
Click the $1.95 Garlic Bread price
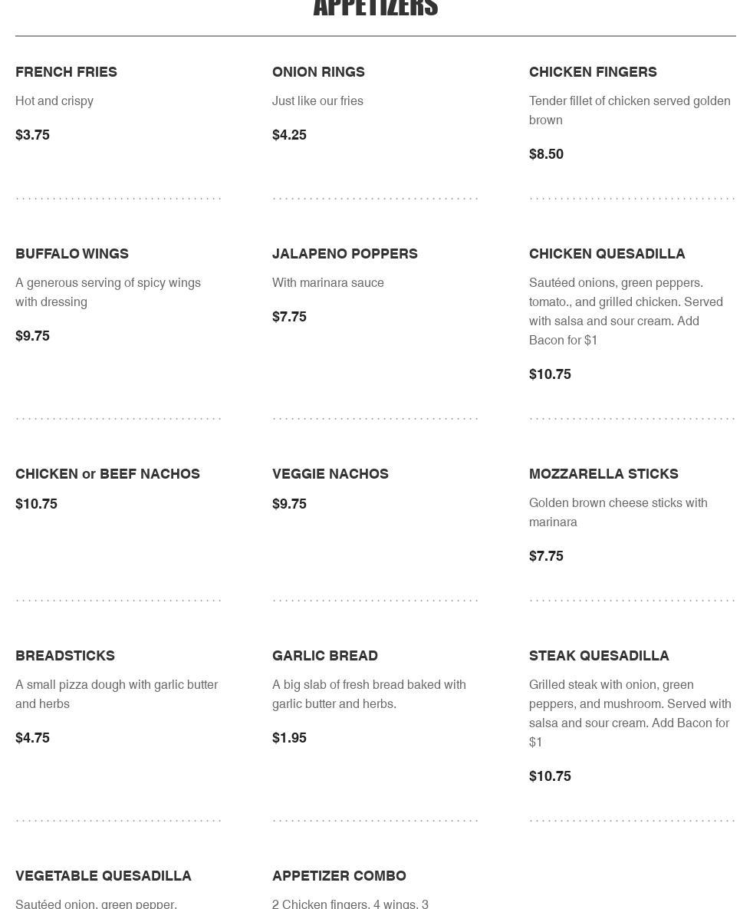click(289, 738)
